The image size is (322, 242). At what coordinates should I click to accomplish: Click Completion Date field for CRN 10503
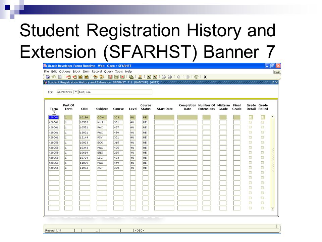(x=187, y=122)
